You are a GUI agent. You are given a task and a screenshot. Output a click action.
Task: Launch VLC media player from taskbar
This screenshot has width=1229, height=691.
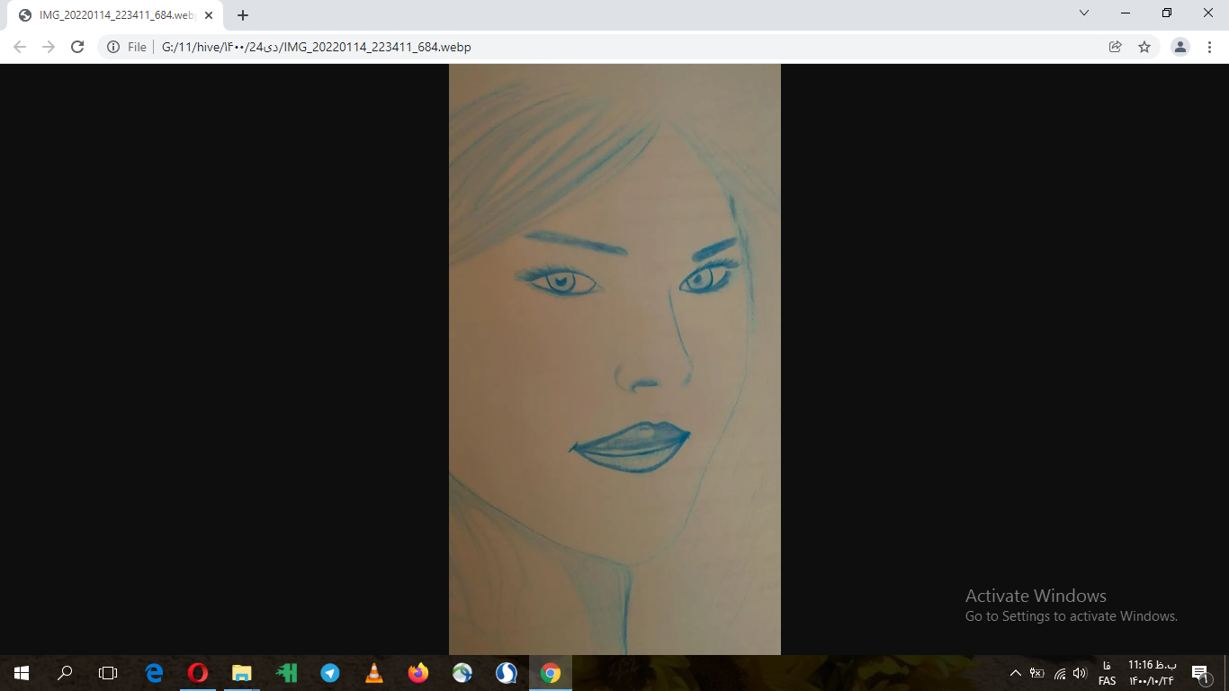coord(374,673)
